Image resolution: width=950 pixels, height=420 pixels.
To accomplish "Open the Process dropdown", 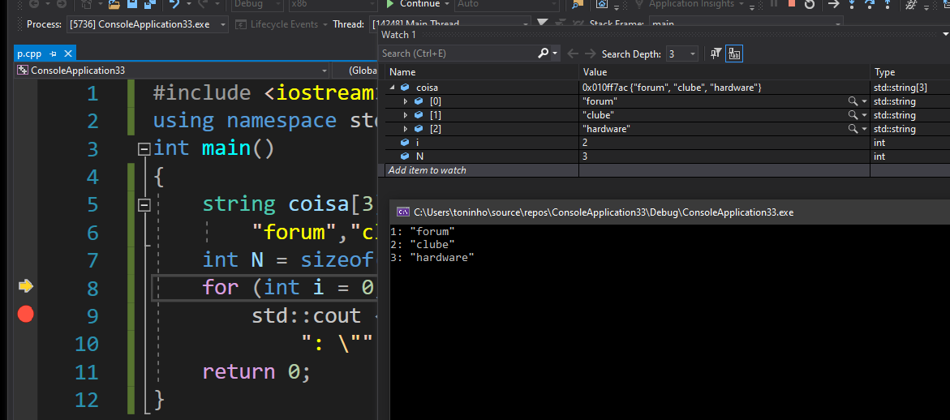I will [224, 25].
